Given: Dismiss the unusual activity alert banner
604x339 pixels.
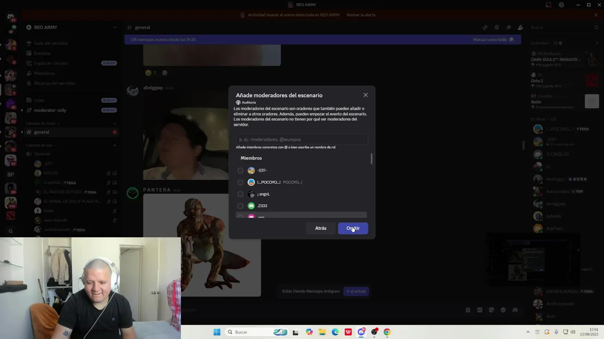Looking at the screenshot, I should coord(596,15).
